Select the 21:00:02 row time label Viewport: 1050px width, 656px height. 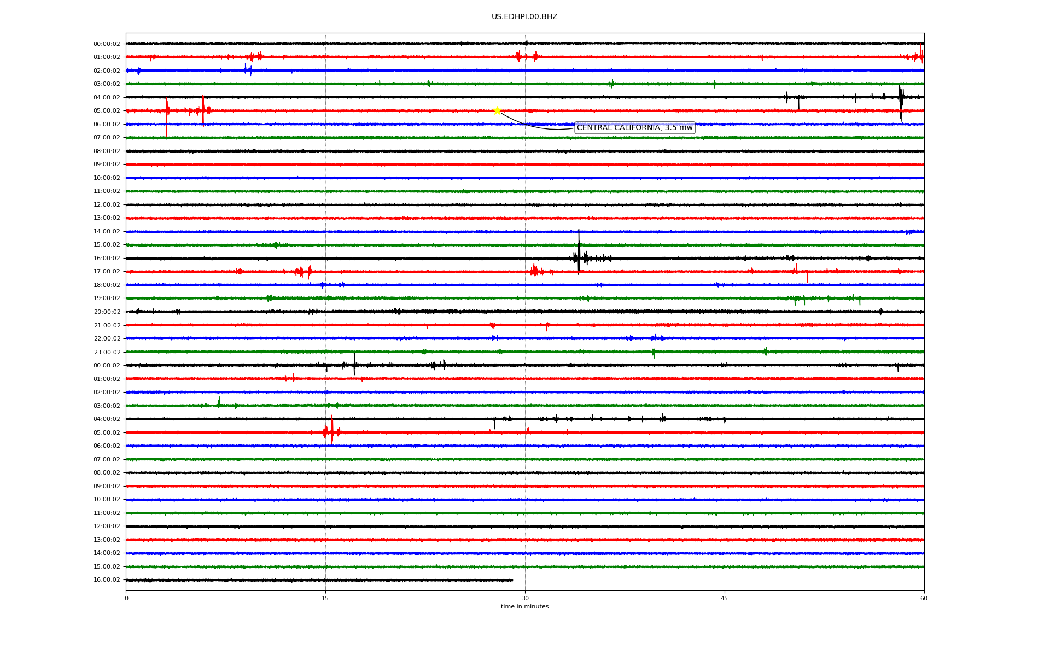point(107,325)
